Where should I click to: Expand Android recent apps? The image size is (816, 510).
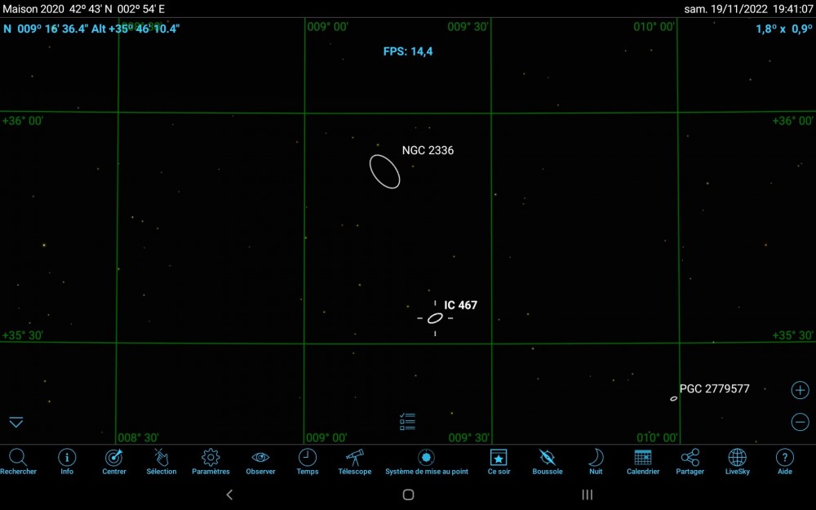click(586, 494)
